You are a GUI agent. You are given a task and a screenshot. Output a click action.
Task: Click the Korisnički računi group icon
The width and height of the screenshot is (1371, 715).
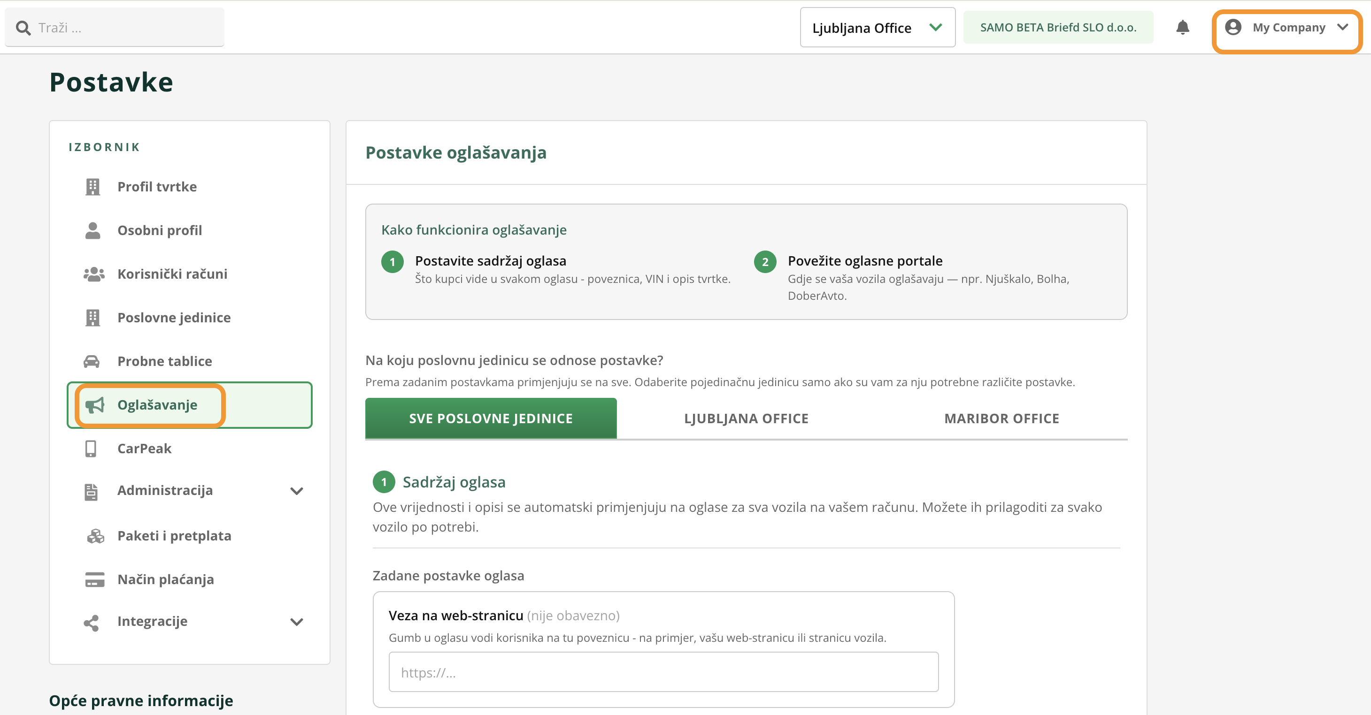click(x=94, y=274)
